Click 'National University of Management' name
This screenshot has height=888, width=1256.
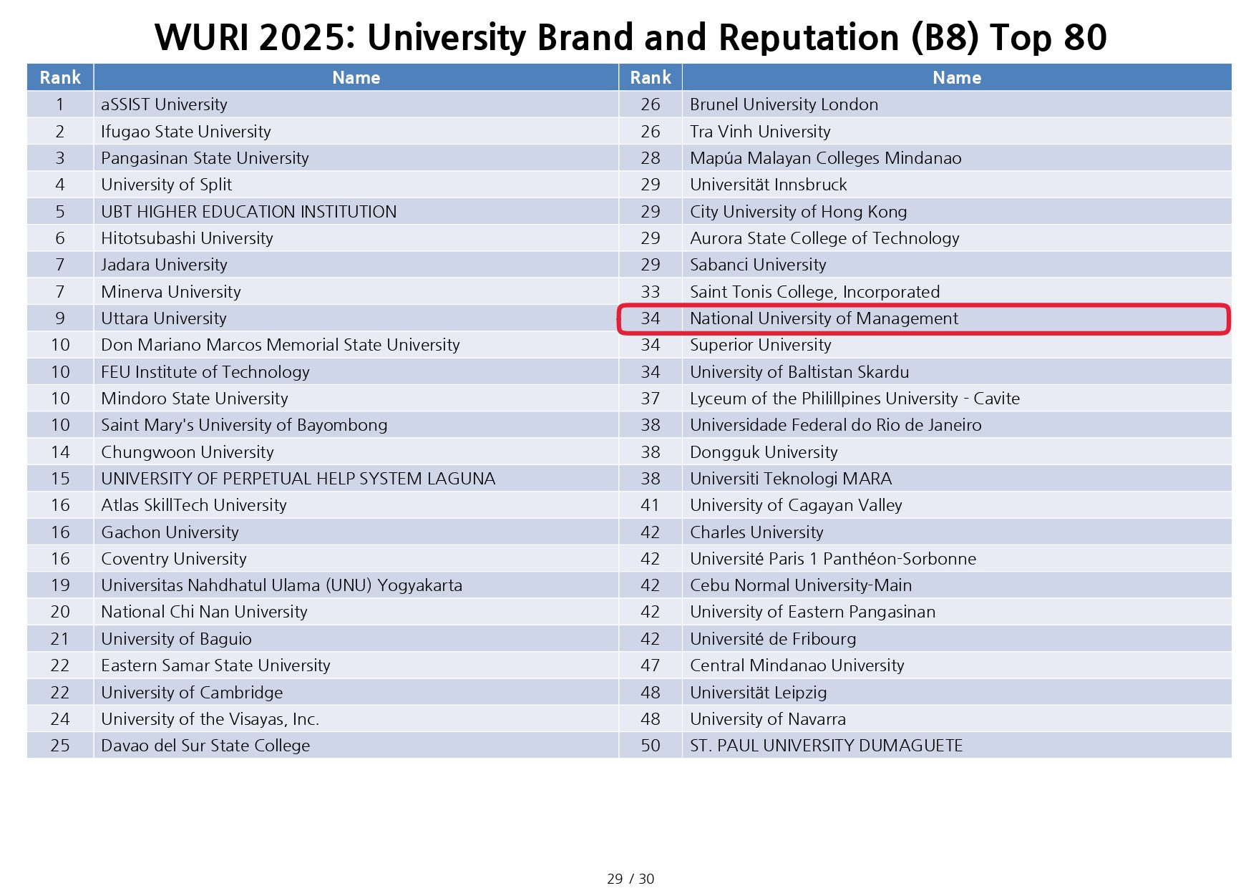click(x=824, y=318)
